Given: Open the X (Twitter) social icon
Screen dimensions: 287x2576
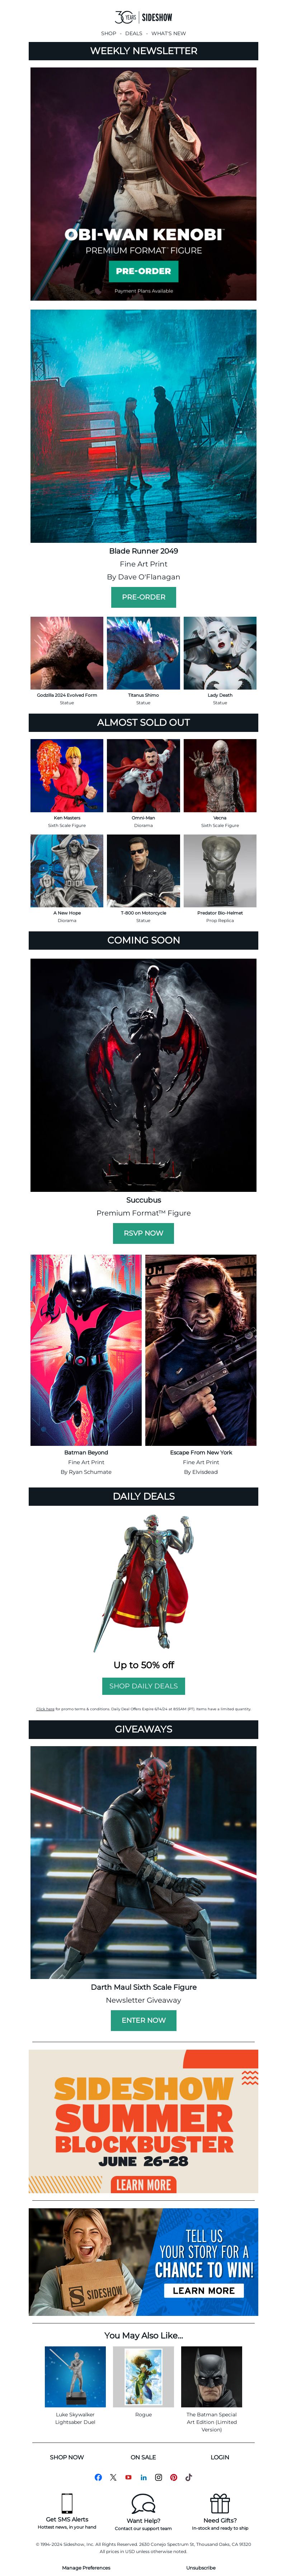Looking at the screenshot, I should pyautogui.click(x=113, y=2477).
